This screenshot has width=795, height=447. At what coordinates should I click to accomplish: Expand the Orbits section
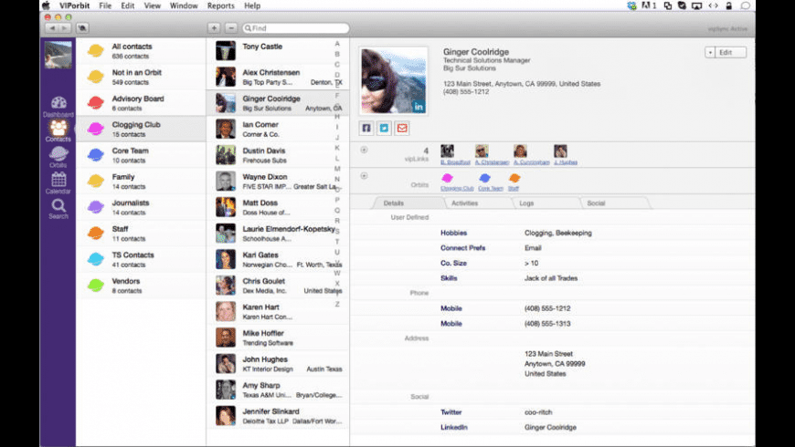364,176
